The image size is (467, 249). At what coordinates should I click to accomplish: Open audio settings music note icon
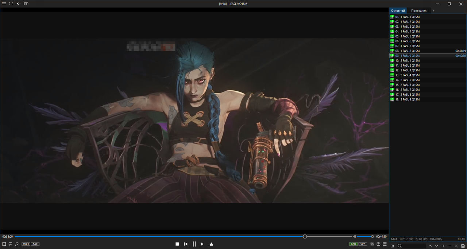[17, 244]
